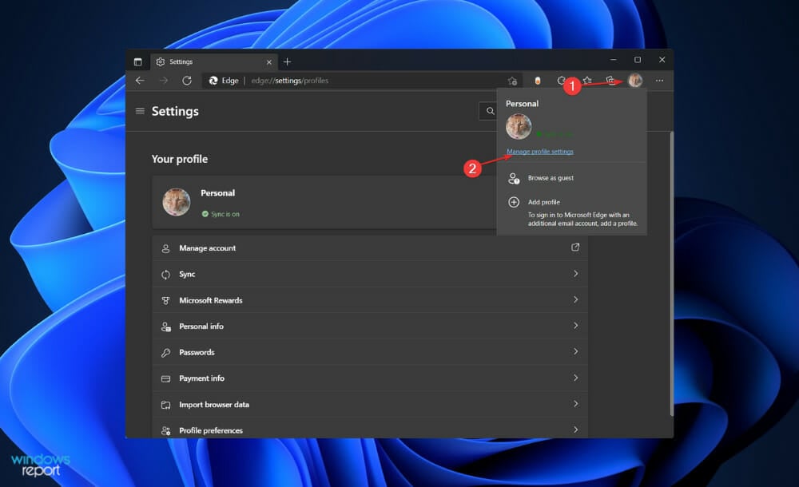The image size is (799, 487).
Task: Go back with the back arrow
Action: (140, 81)
